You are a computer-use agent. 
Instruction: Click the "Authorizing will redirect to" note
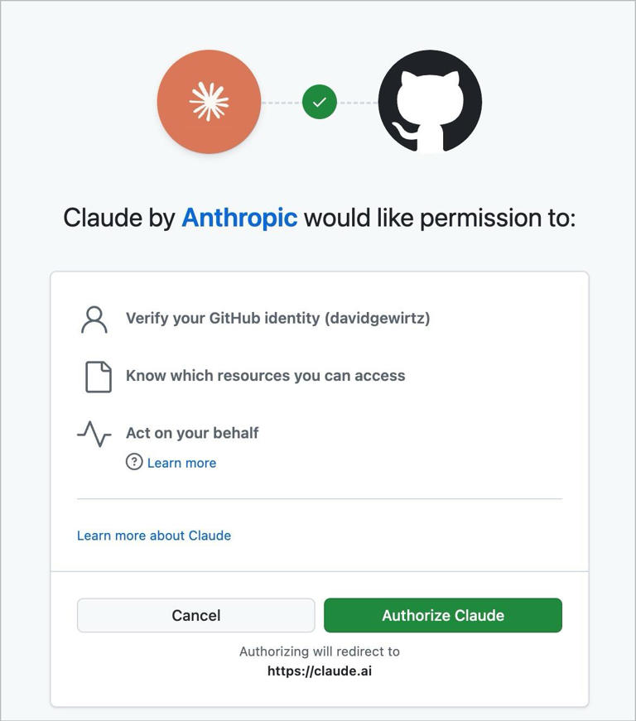click(x=320, y=651)
